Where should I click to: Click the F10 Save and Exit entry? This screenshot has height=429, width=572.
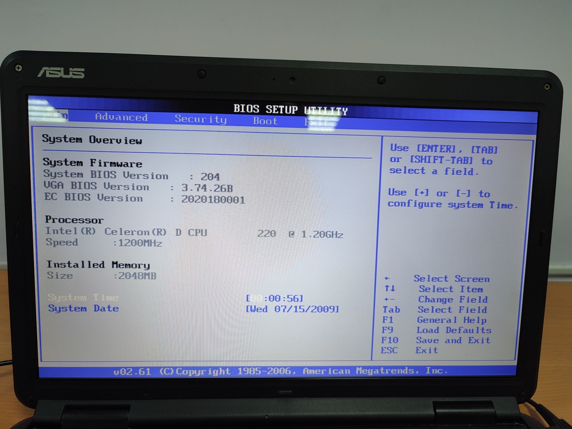coord(436,340)
